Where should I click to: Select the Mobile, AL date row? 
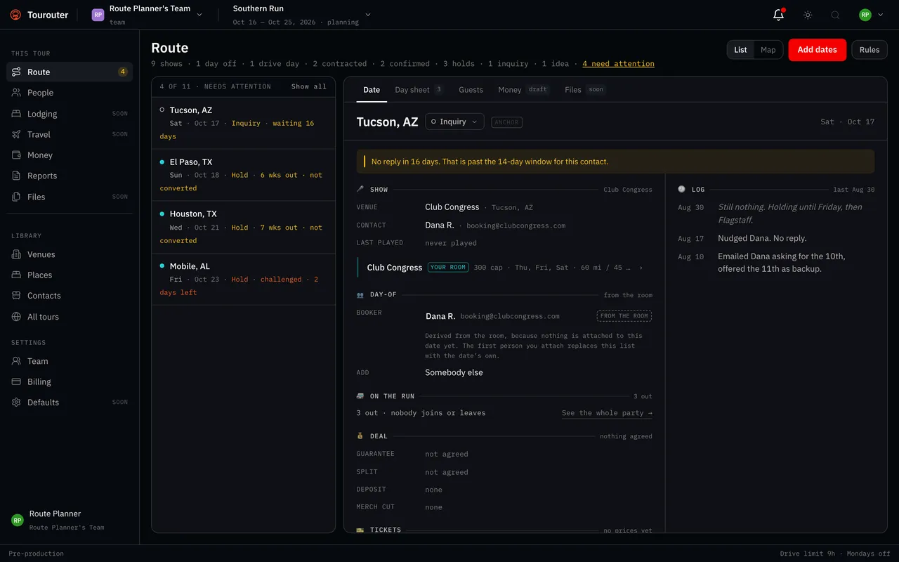[243, 279]
